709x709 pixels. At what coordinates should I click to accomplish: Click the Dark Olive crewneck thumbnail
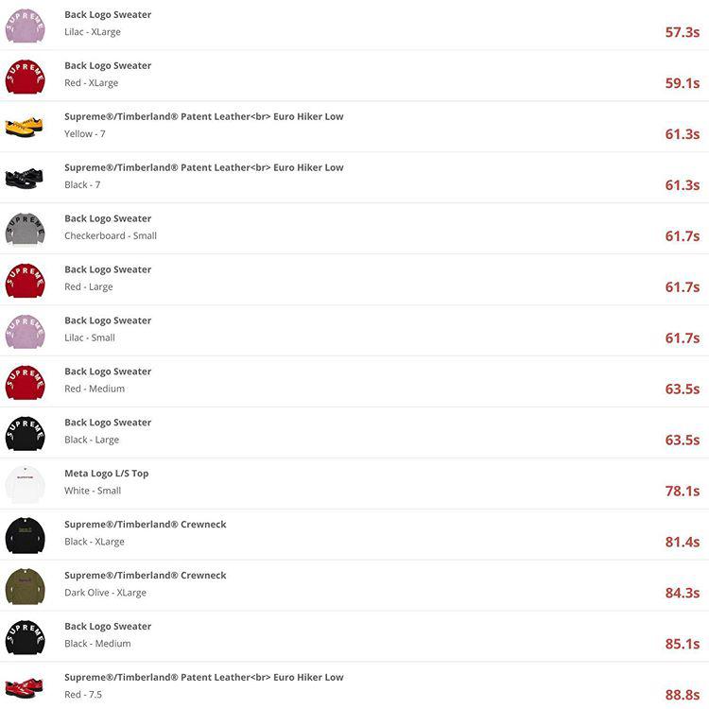coord(25,587)
